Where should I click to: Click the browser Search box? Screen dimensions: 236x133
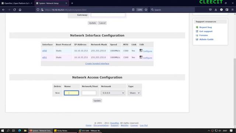click(172, 10)
